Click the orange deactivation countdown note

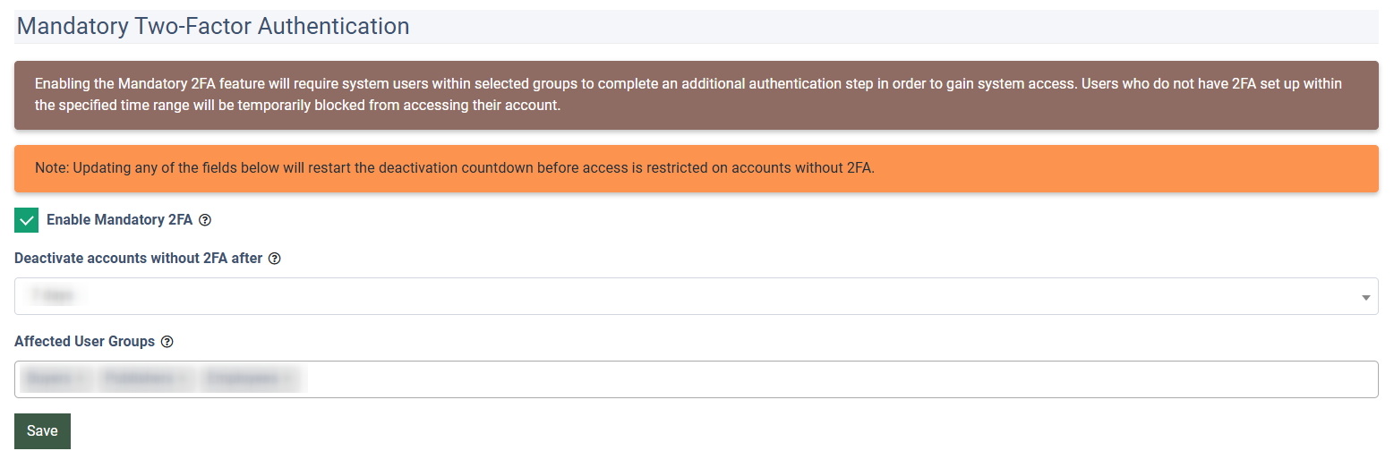pyautogui.click(x=696, y=168)
